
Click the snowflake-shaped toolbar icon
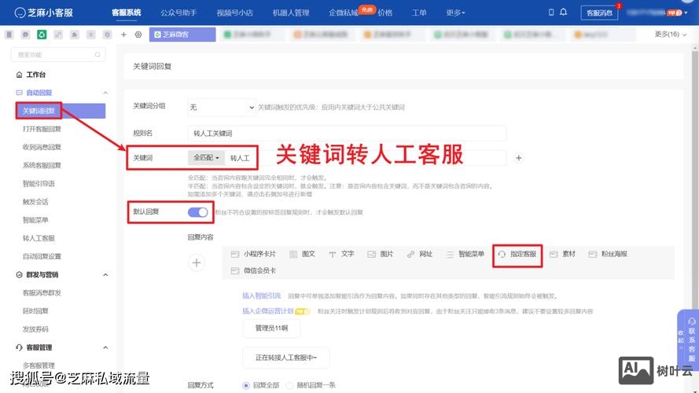91,35
